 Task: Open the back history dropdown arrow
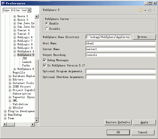click(x=145, y=10)
